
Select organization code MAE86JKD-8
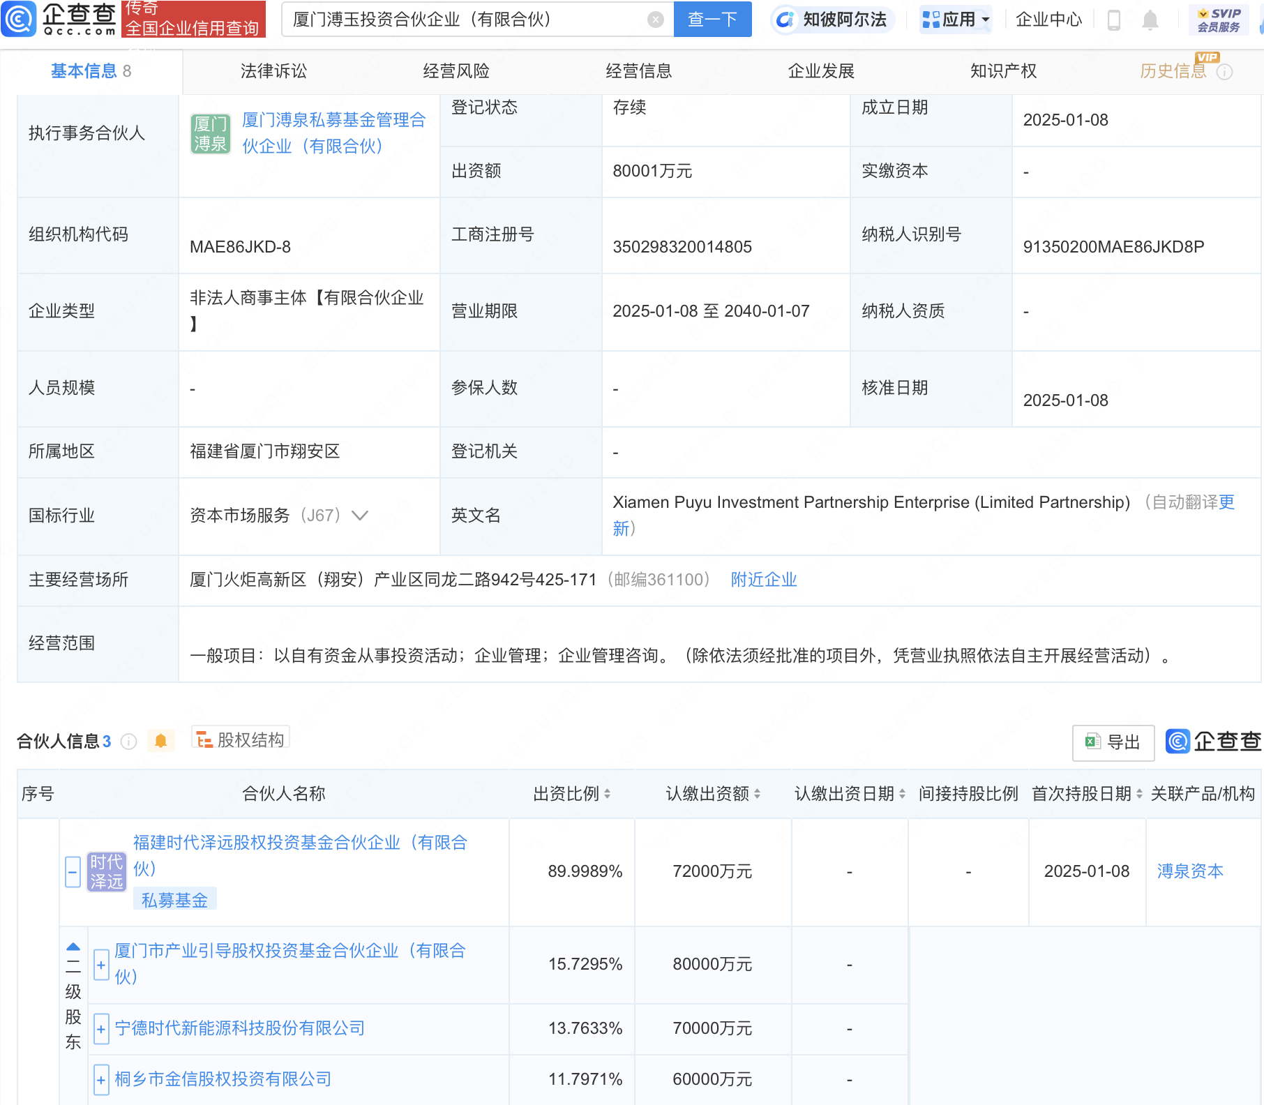click(240, 247)
